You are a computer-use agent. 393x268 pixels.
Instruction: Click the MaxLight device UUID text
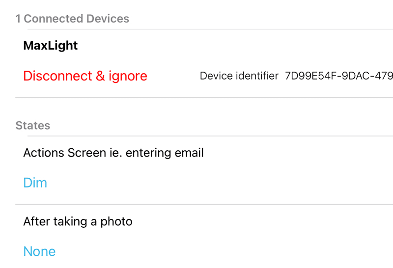coord(338,76)
